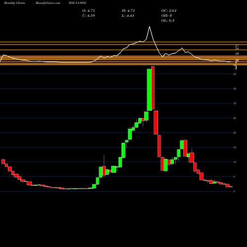Click the 8 price axis label

click(x=234, y=177)
